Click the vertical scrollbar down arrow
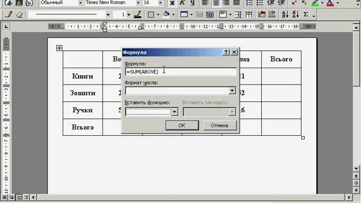 (x=356, y=169)
